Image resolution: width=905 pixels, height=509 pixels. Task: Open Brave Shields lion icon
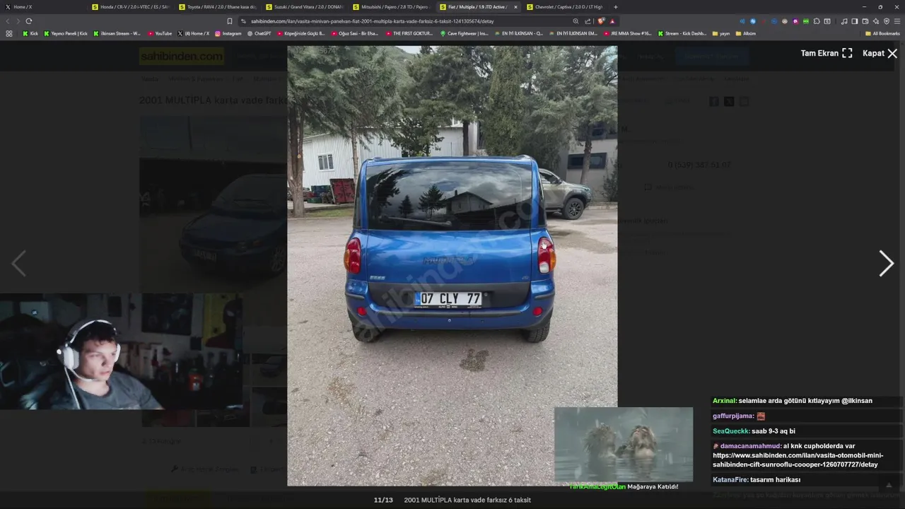(x=601, y=21)
